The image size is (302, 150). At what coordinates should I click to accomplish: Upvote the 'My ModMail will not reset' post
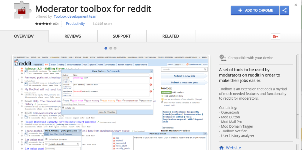pos(22,89)
